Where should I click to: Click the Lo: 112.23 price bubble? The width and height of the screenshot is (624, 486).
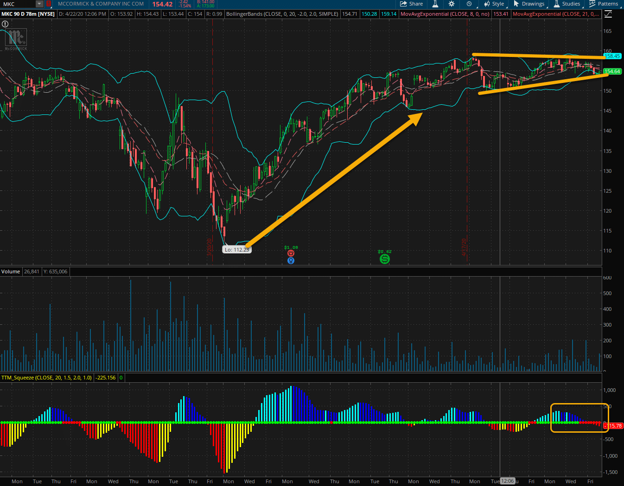237,250
